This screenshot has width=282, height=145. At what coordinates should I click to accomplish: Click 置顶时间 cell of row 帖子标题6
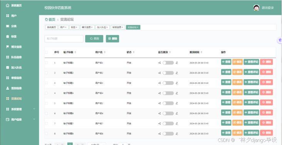(199, 113)
